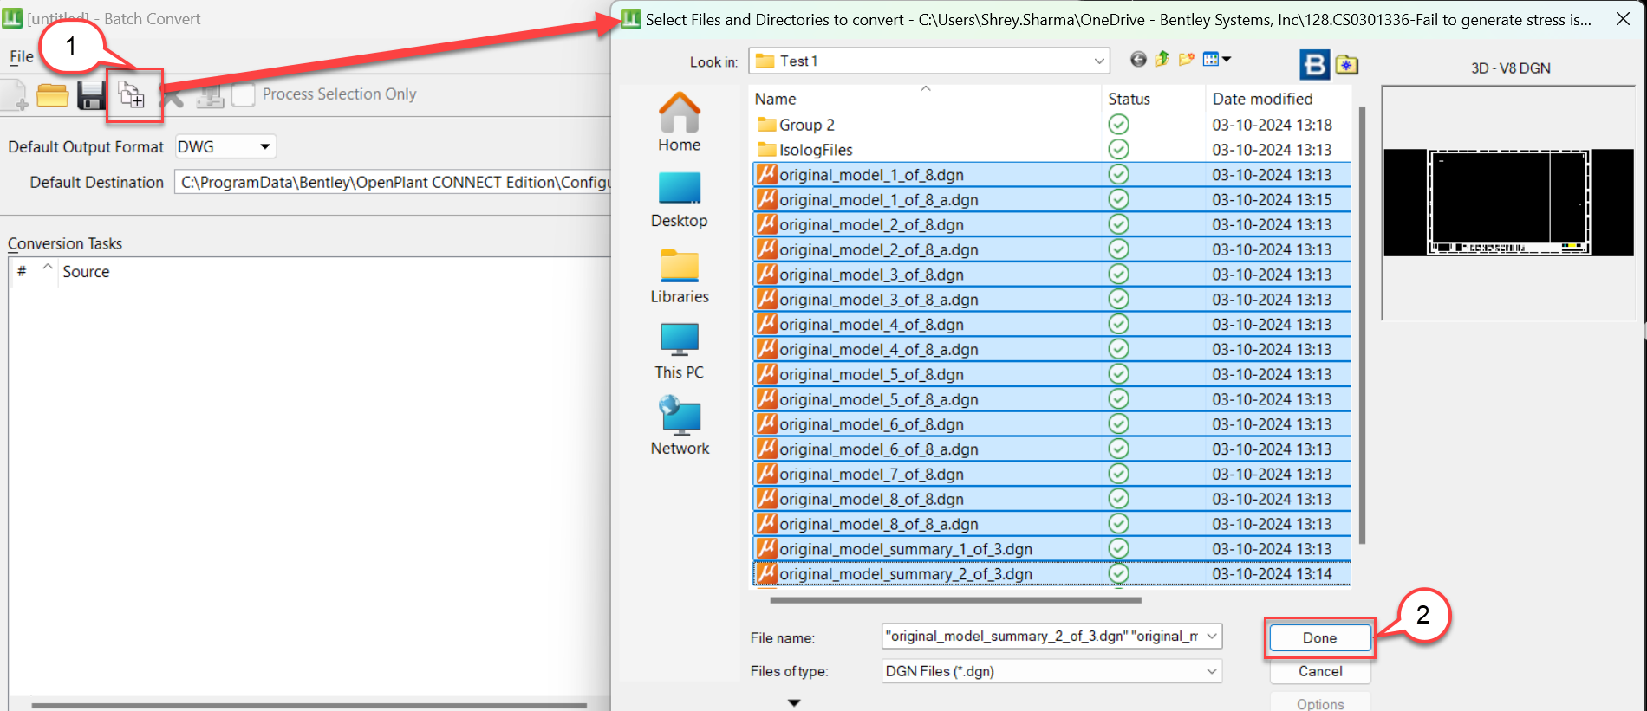Click the 03-10-2024 13:18 date cell
Screen dimensions: 1647x711
1272,125
